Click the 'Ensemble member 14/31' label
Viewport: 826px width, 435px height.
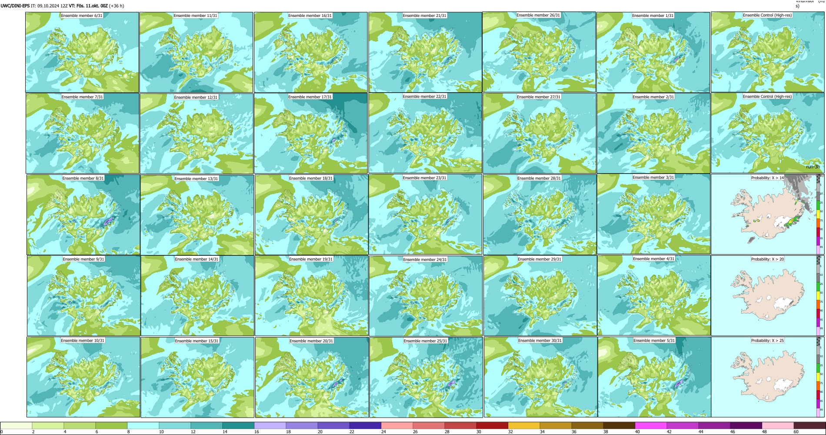click(x=197, y=259)
